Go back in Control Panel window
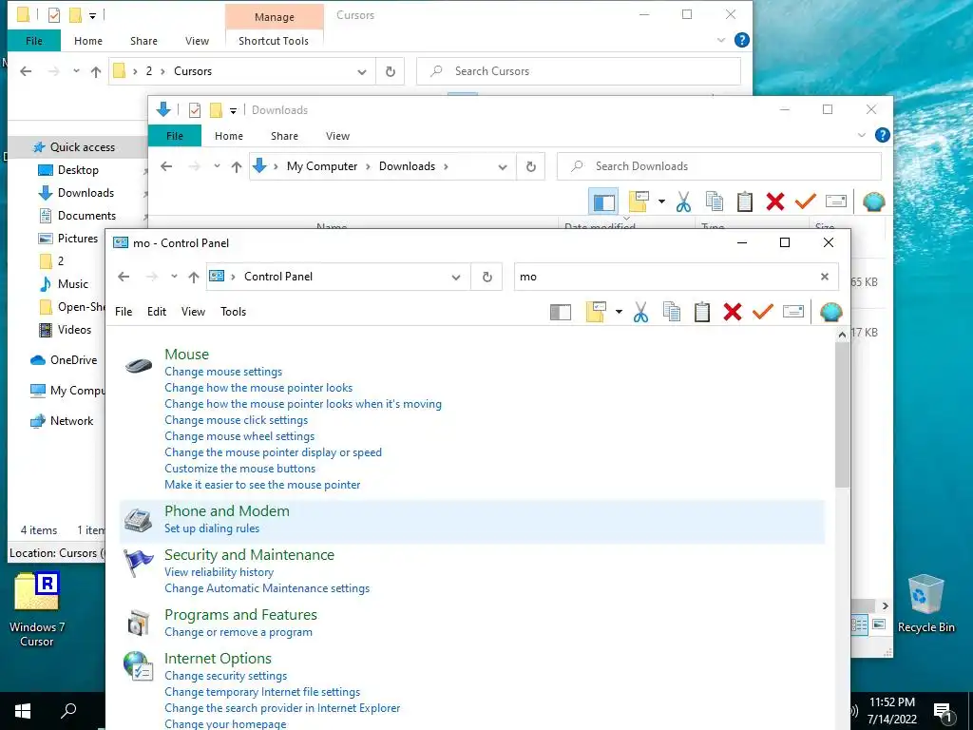The image size is (973, 730). coord(124,277)
